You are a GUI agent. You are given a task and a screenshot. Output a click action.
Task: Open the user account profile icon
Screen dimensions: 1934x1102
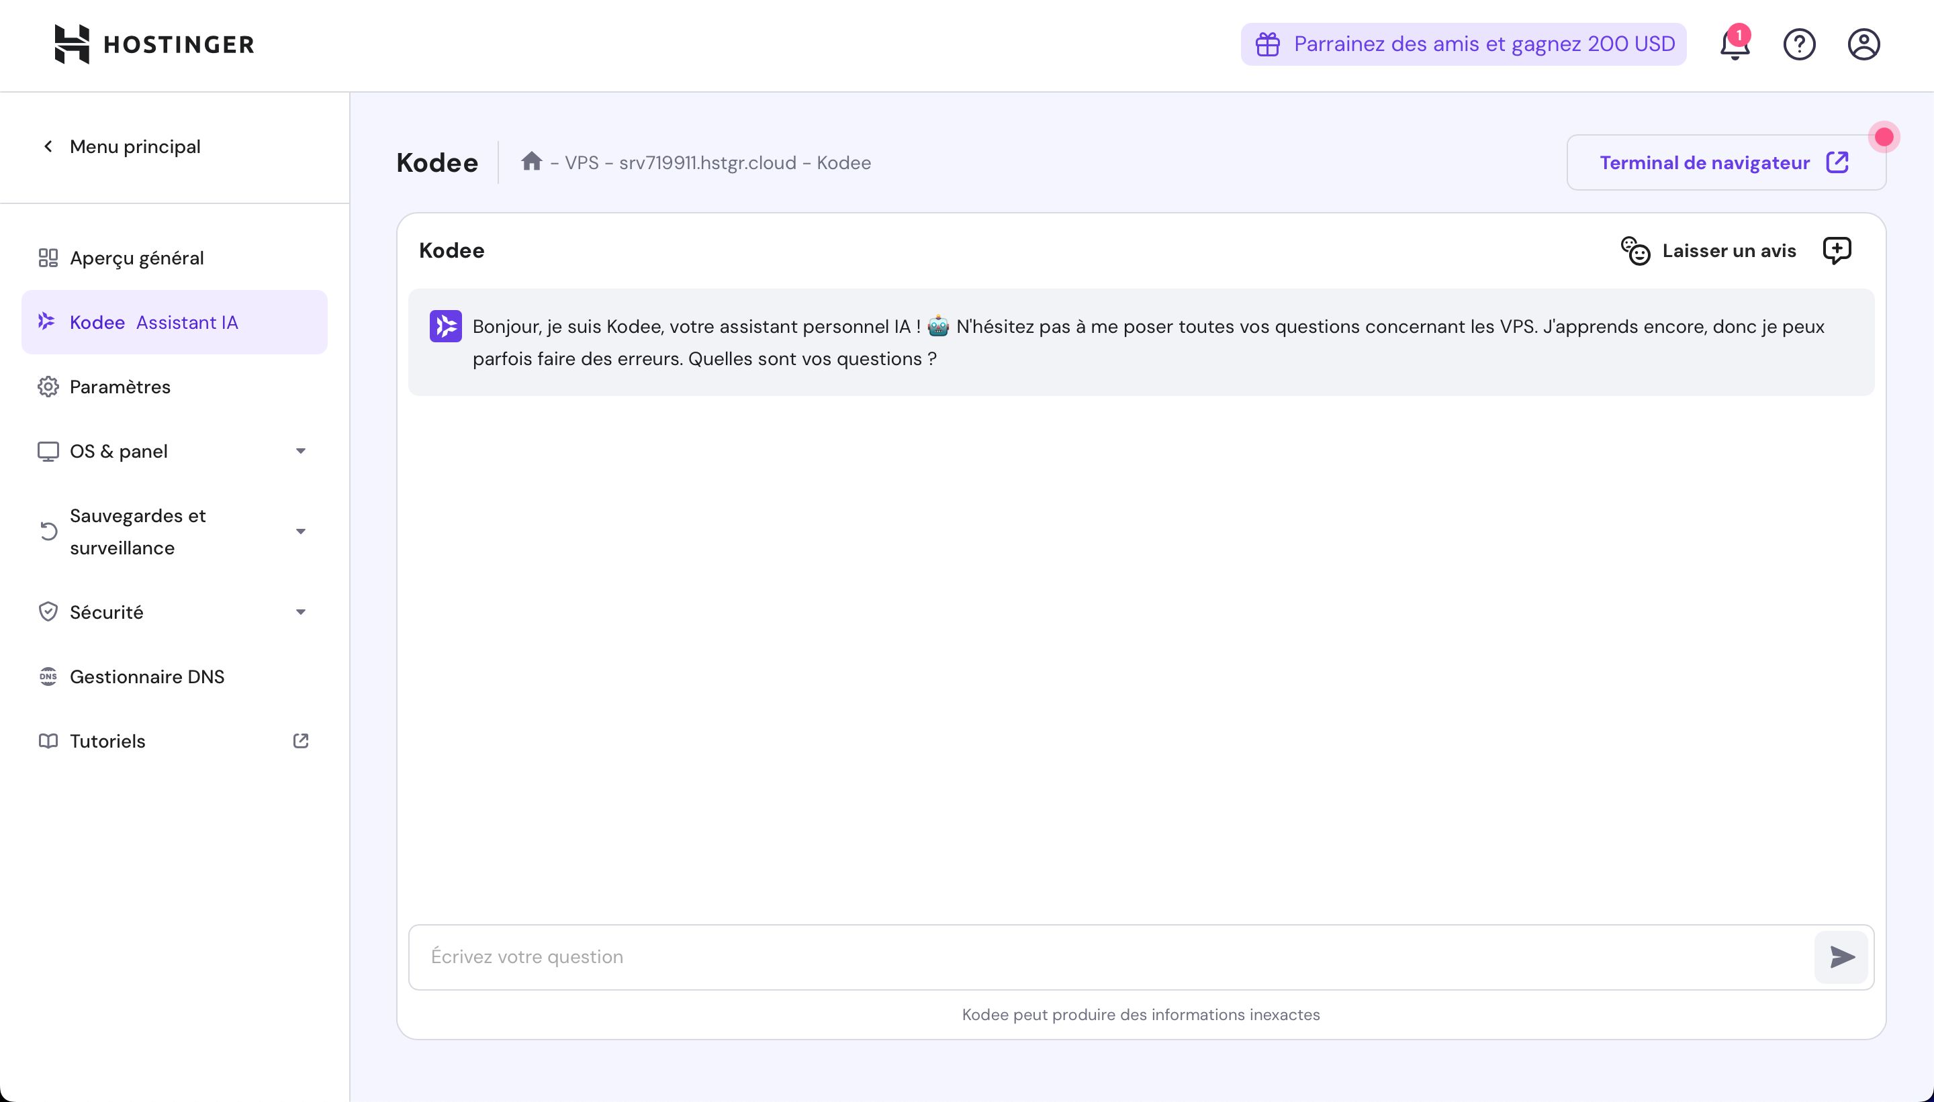click(1863, 44)
